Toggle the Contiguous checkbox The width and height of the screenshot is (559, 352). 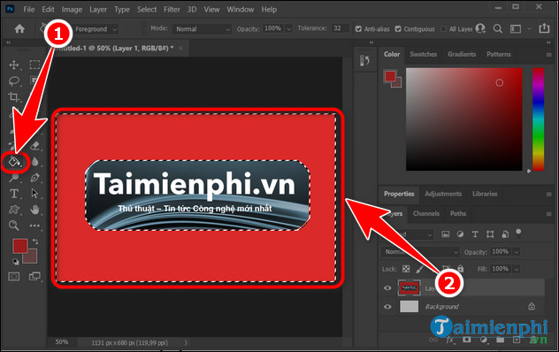pos(398,29)
